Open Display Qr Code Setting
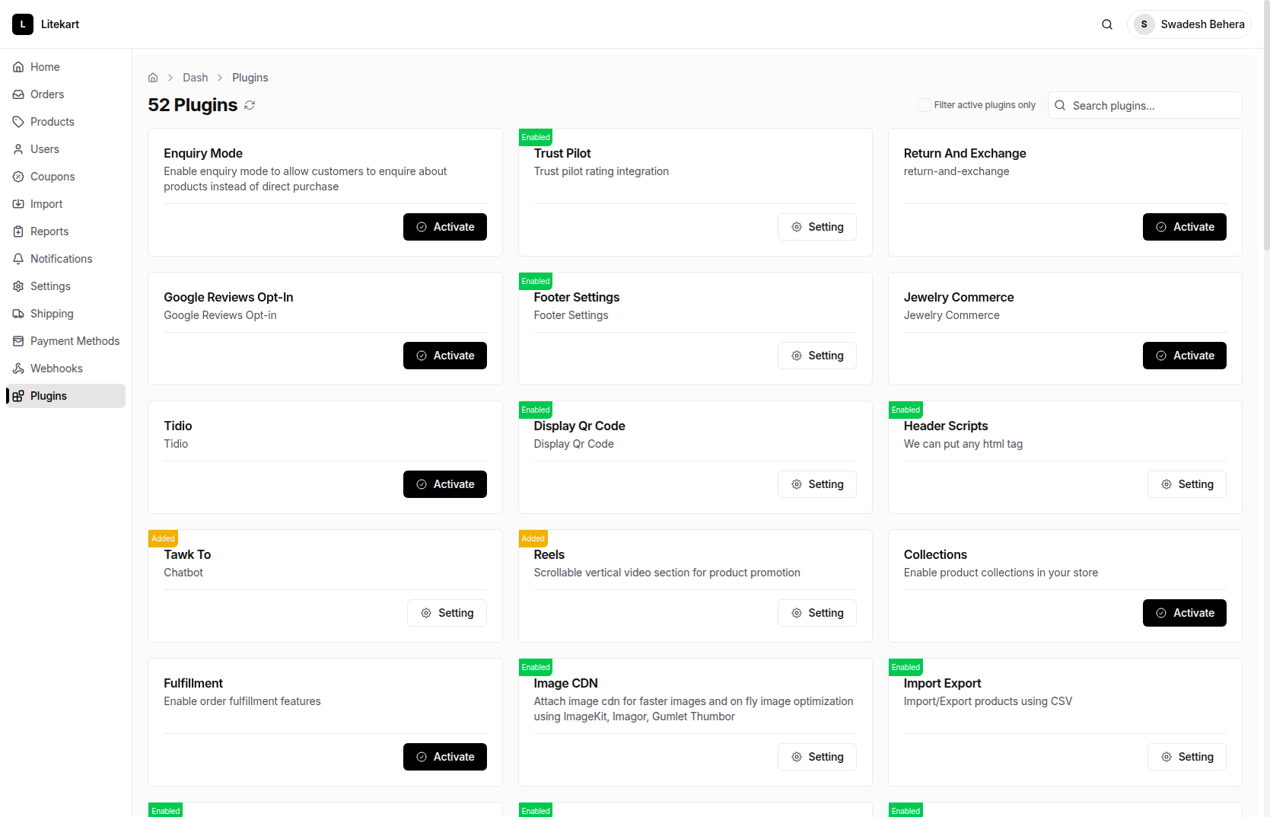The width and height of the screenshot is (1270, 817). [817, 484]
